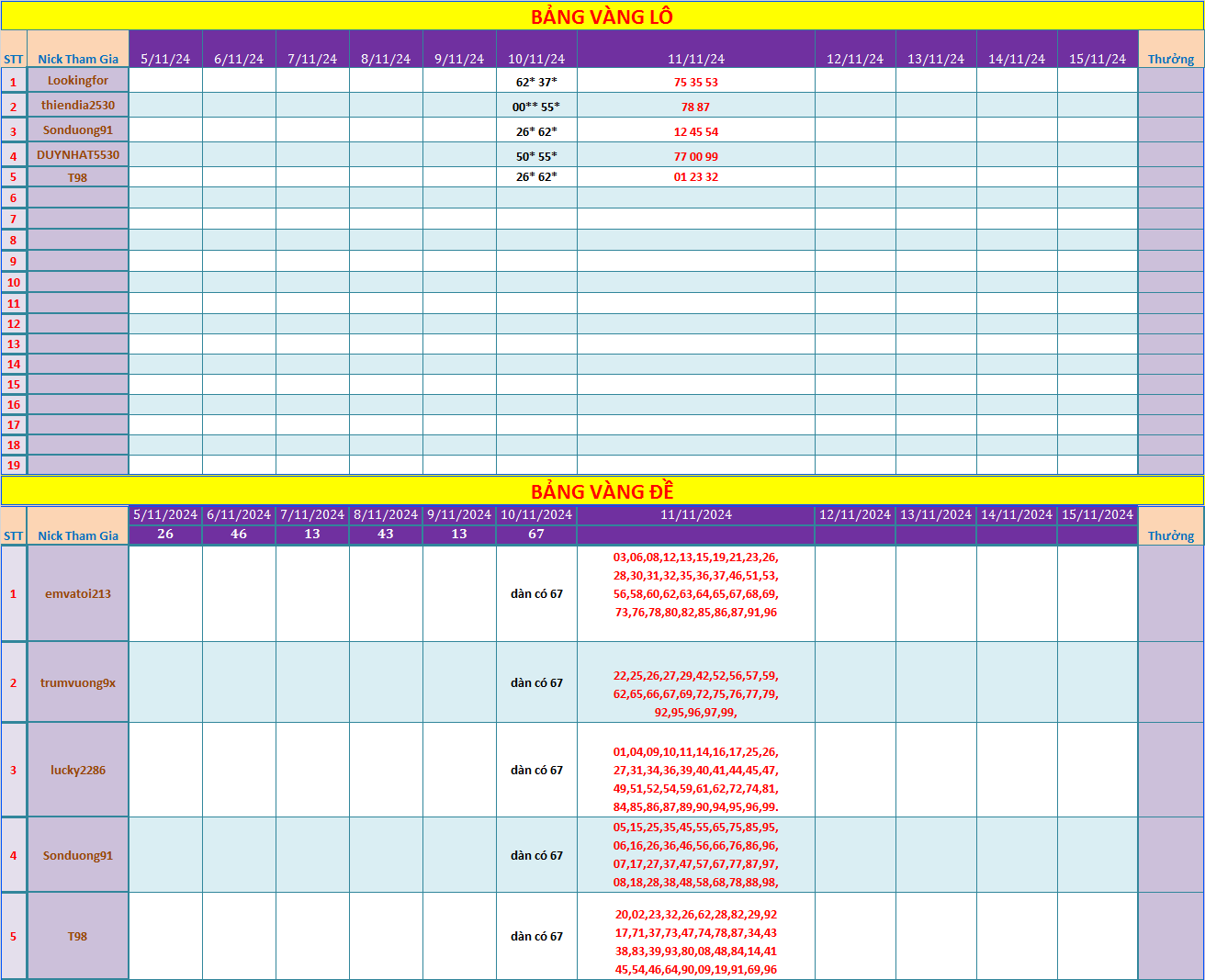Click the 14/11/24 column header
This screenshot has width=1205, height=980.
(1017, 50)
